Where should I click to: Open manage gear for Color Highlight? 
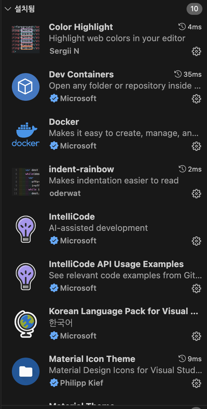(196, 51)
